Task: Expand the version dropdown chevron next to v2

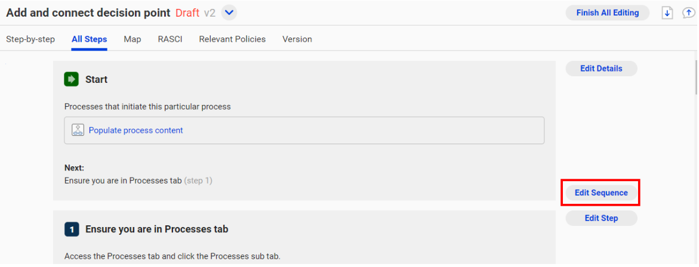Action: [x=229, y=13]
